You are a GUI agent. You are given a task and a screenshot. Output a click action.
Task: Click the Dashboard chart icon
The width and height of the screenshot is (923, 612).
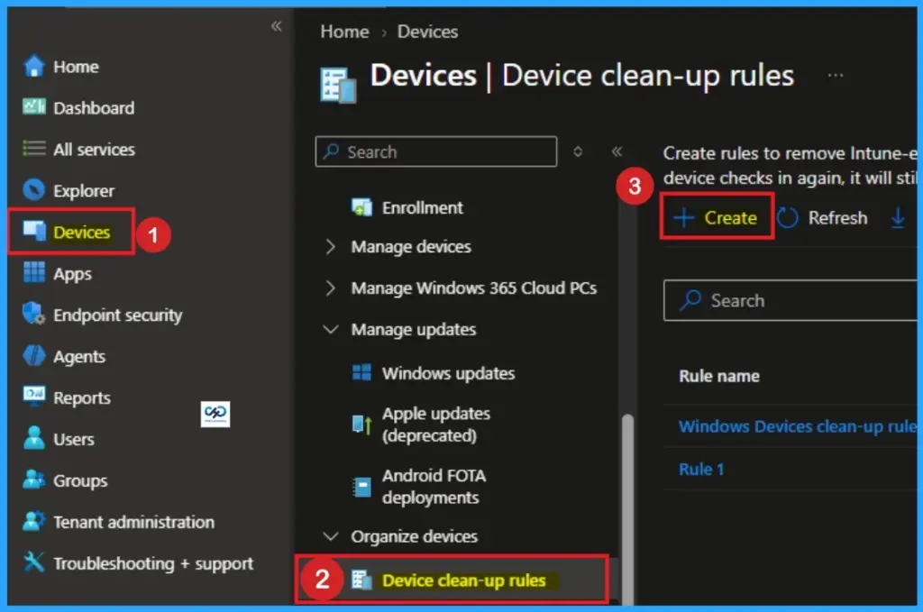[x=34, y=107]
